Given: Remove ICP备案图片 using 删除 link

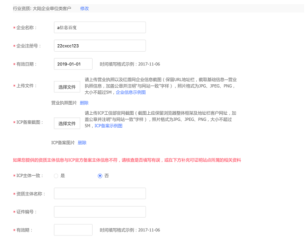Looking at the screenshot, I should [82, 143].
